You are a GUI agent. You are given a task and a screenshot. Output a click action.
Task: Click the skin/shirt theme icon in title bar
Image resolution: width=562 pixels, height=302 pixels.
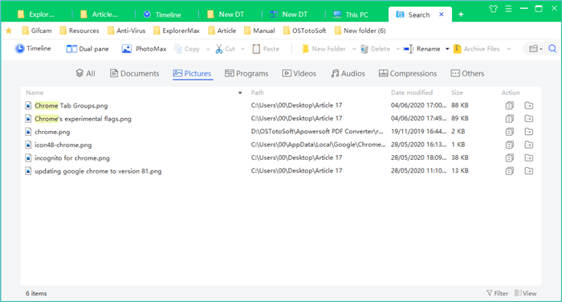493,9
